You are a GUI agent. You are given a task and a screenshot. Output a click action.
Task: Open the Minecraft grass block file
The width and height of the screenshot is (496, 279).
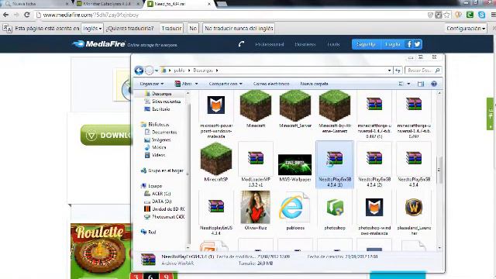point(256,106)
